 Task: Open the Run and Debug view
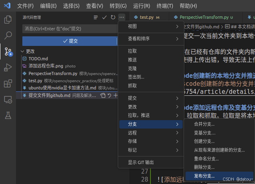coord(8,67)
